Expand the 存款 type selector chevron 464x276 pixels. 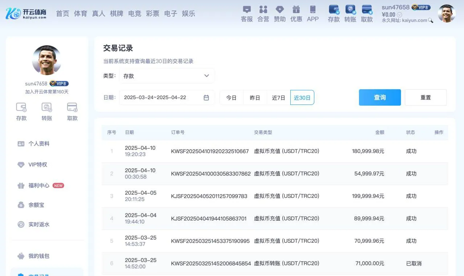[x=207, y=76]
